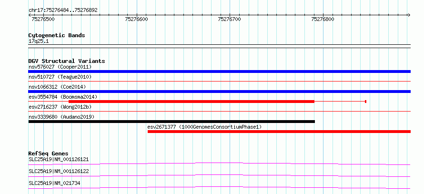Click the red esv2671377 variant bar

279,132
